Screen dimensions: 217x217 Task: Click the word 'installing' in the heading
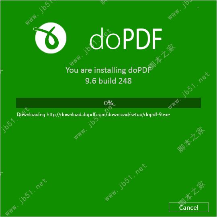coord(110,70)
